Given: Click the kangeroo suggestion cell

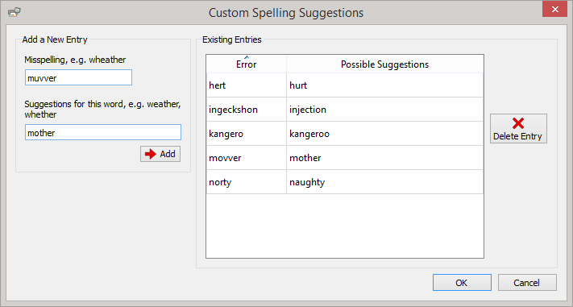Looking at the screenshot, I should (384, 134).
